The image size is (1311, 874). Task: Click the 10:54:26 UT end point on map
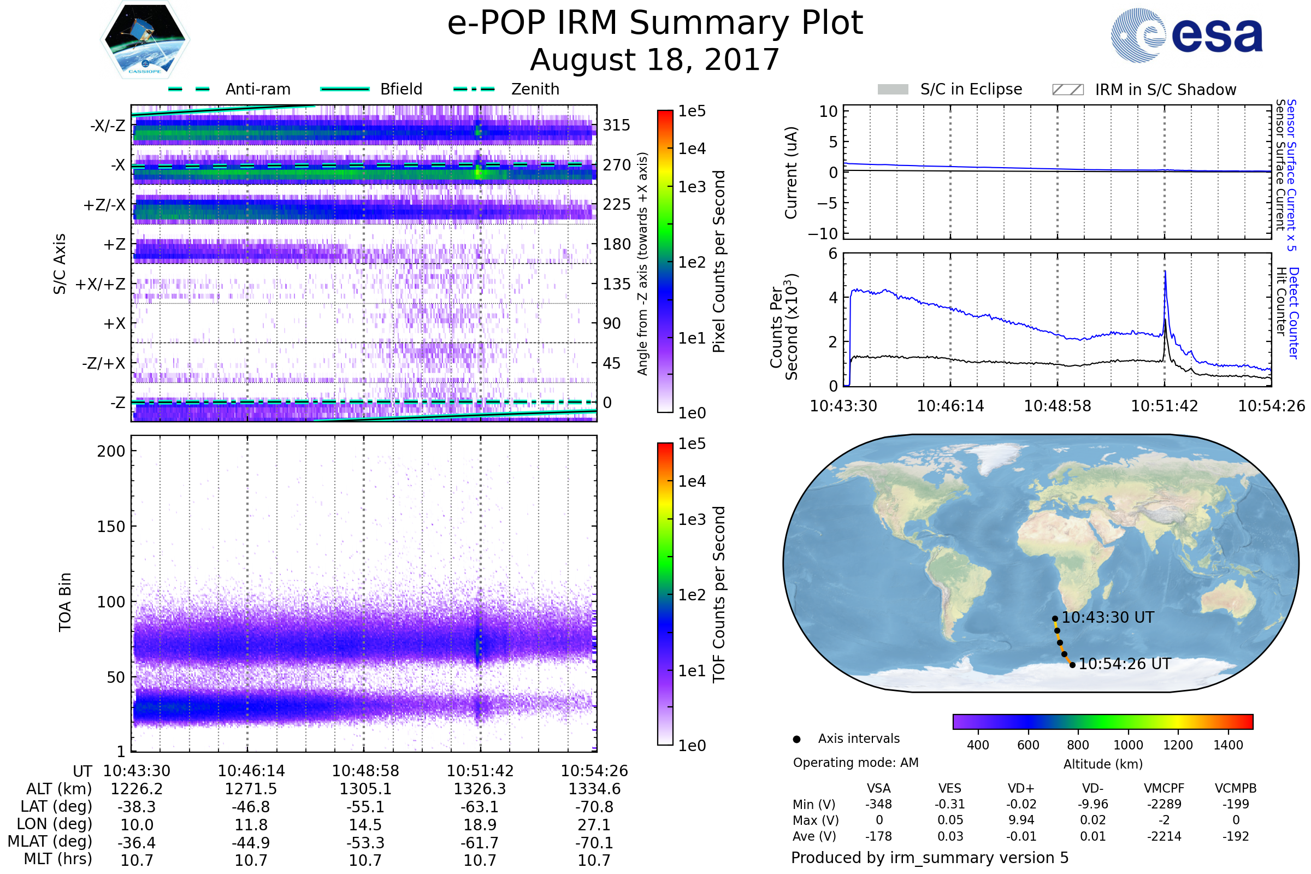tap(1073, 665)
